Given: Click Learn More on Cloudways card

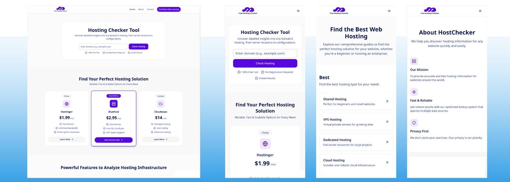Looking at the screenshot, I should click(x=161, y=139).
